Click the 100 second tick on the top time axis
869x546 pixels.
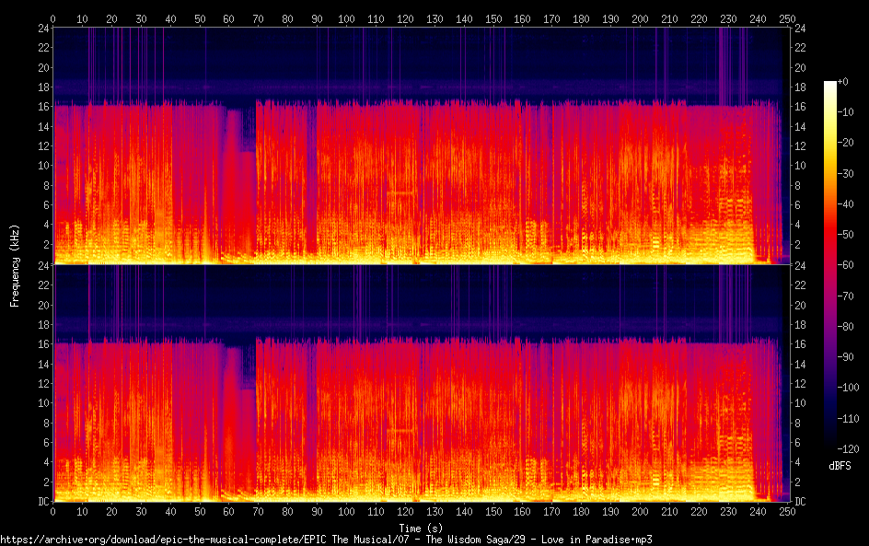tap(346, 17)
